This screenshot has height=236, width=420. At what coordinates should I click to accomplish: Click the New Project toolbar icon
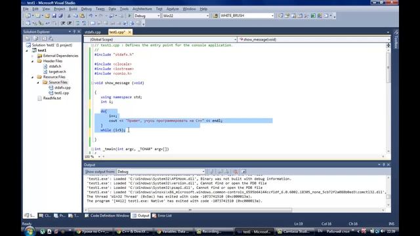point(28,16)
